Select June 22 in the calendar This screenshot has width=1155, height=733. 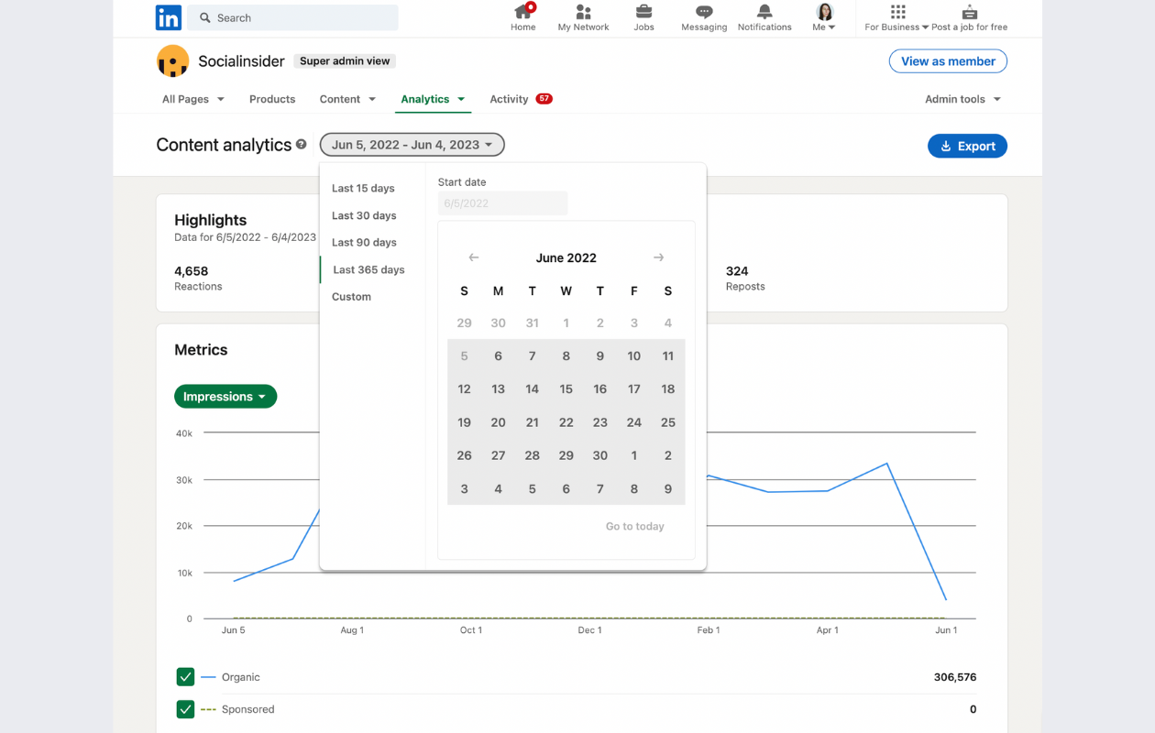pos(566,422)
